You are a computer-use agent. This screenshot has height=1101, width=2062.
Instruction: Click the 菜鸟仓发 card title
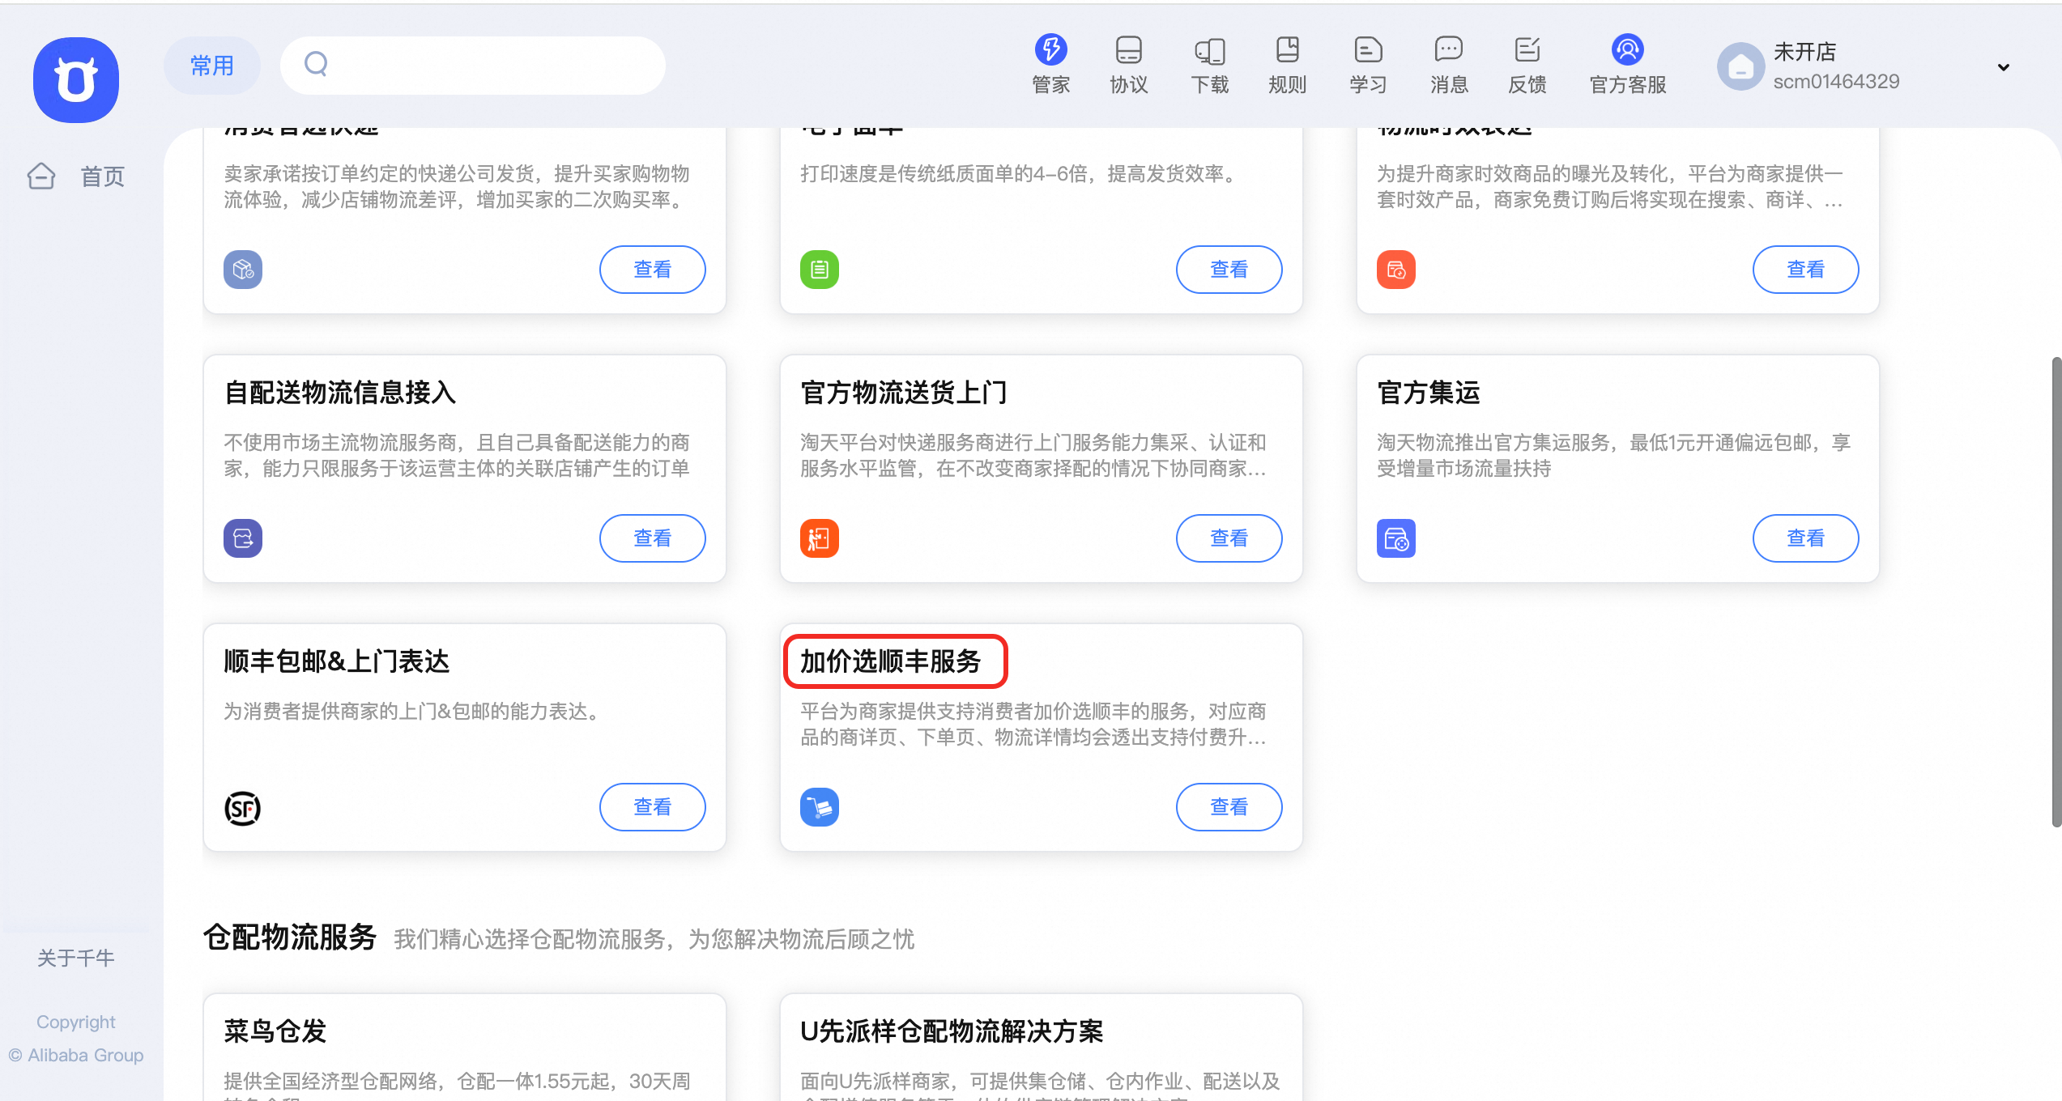click(275, 1031)
